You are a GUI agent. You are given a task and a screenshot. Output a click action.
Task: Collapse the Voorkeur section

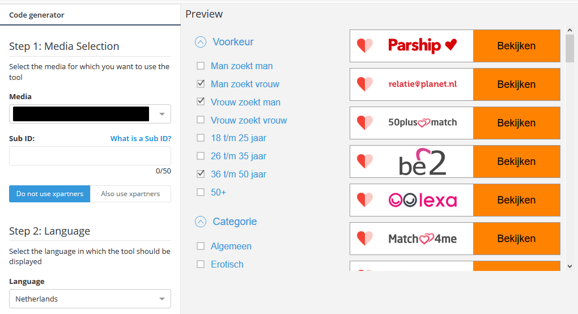[x=201, y=42]
